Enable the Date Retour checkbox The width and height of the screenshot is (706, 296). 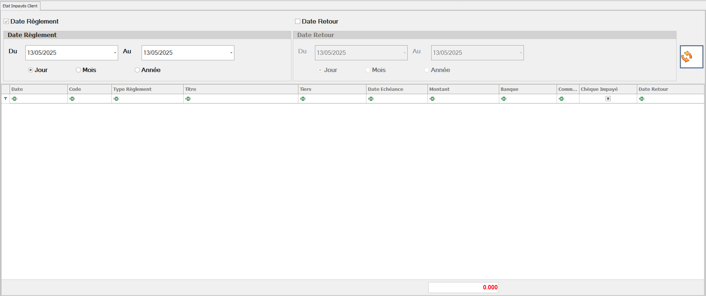click(298, 21)
